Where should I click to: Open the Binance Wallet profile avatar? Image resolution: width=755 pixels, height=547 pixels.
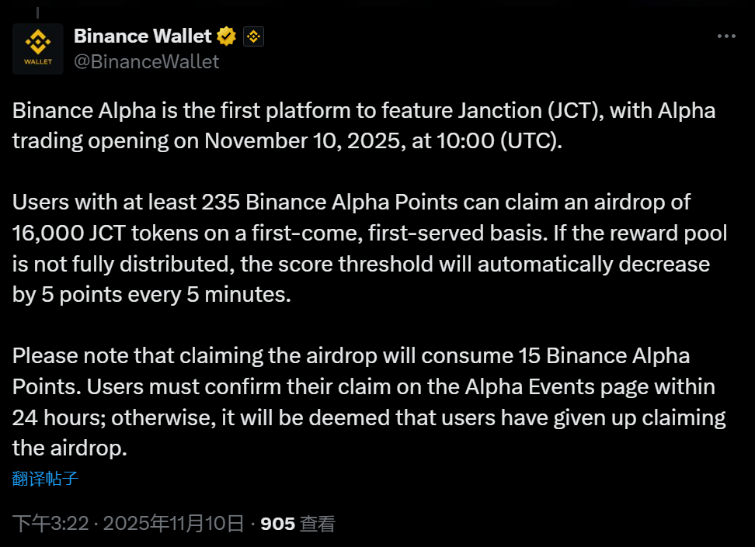37,49
